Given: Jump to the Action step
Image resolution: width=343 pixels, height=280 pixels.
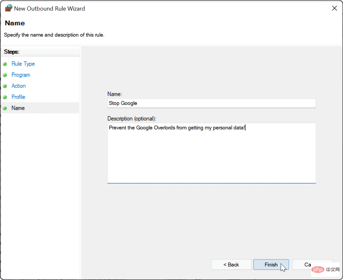Looking at the screenshot, I should (19, 86).
